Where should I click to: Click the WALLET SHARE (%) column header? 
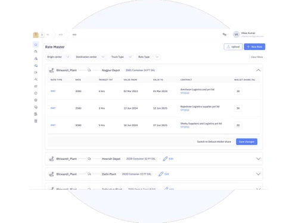[x=244, y=80]
